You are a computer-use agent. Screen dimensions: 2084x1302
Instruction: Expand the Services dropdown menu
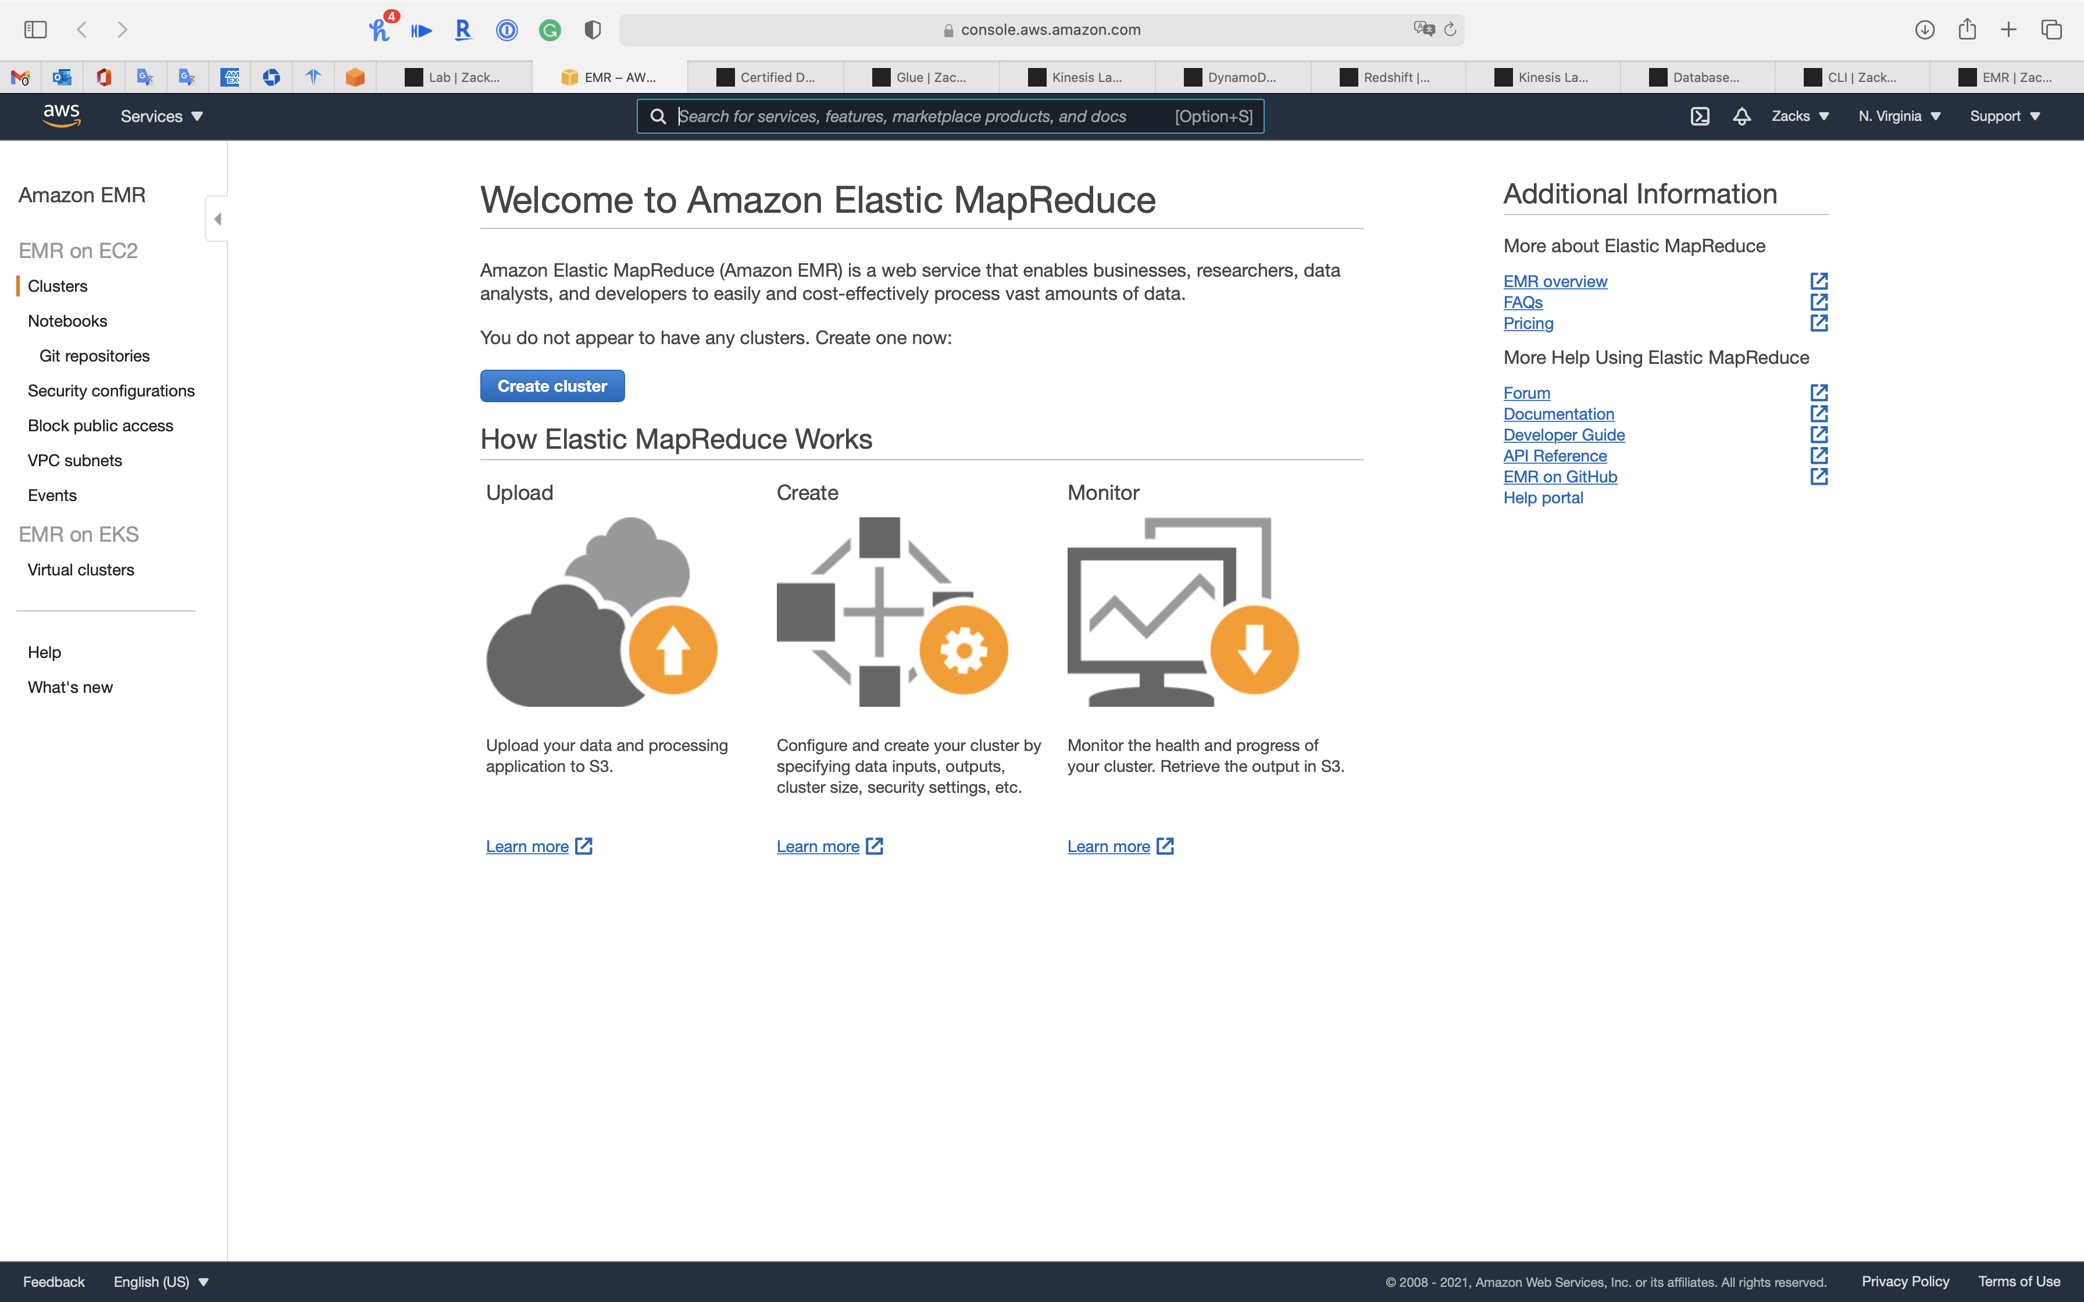[x=161, y=116]
